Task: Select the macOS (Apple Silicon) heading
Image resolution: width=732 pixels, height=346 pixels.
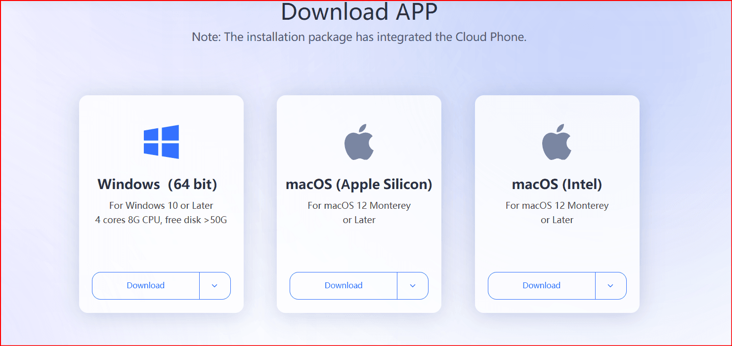Action: click(359, 184)
